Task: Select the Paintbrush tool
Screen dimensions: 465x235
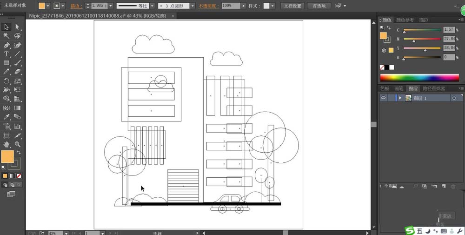Action: point(17,63)
